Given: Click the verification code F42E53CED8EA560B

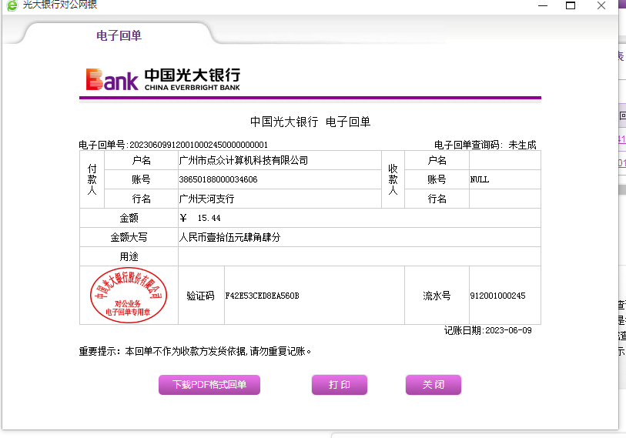Looking at the screenshot, I should coord(262,296).
